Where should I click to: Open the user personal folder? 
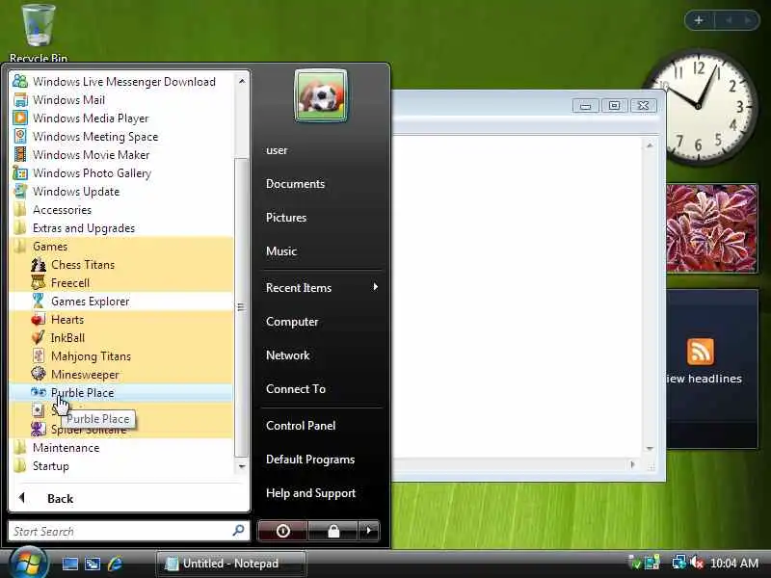click(x=322, y=150)
